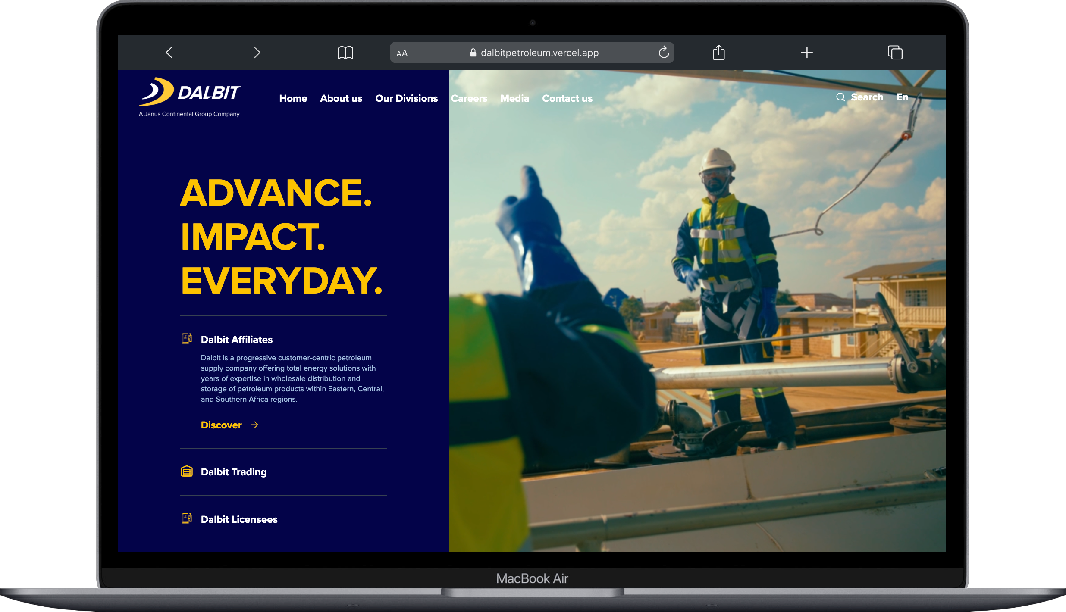Viewport: 1066px width, 612px height.
Task: Show all tabs overview icon
Action: [895, 53]
